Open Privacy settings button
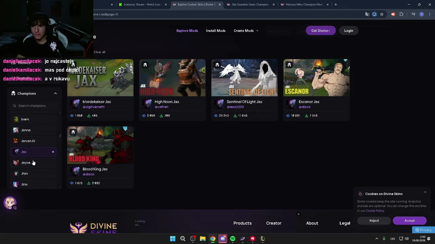The height and width of the screenshot is (244, 435). coord(423,230)
